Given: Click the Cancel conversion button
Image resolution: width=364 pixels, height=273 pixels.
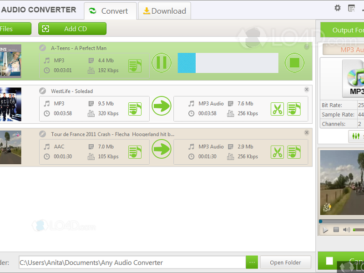Looking at the screenshot, I should point(341,261).
